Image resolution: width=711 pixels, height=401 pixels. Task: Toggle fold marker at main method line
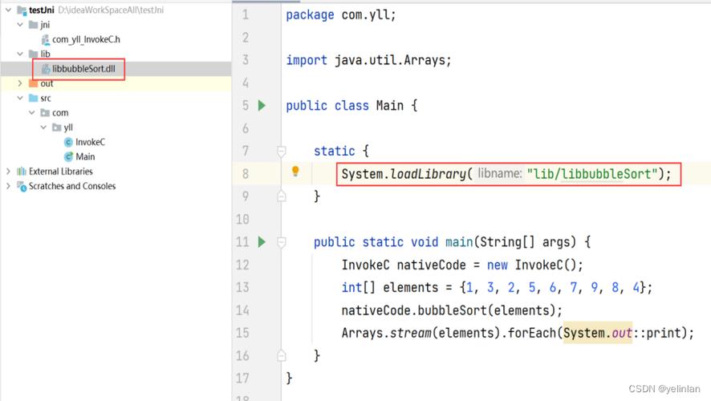click(x=282, y=241)
